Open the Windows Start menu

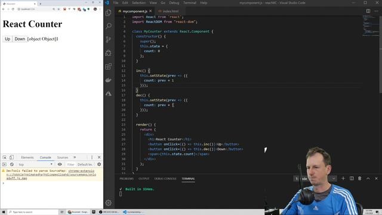click(4, 212)
